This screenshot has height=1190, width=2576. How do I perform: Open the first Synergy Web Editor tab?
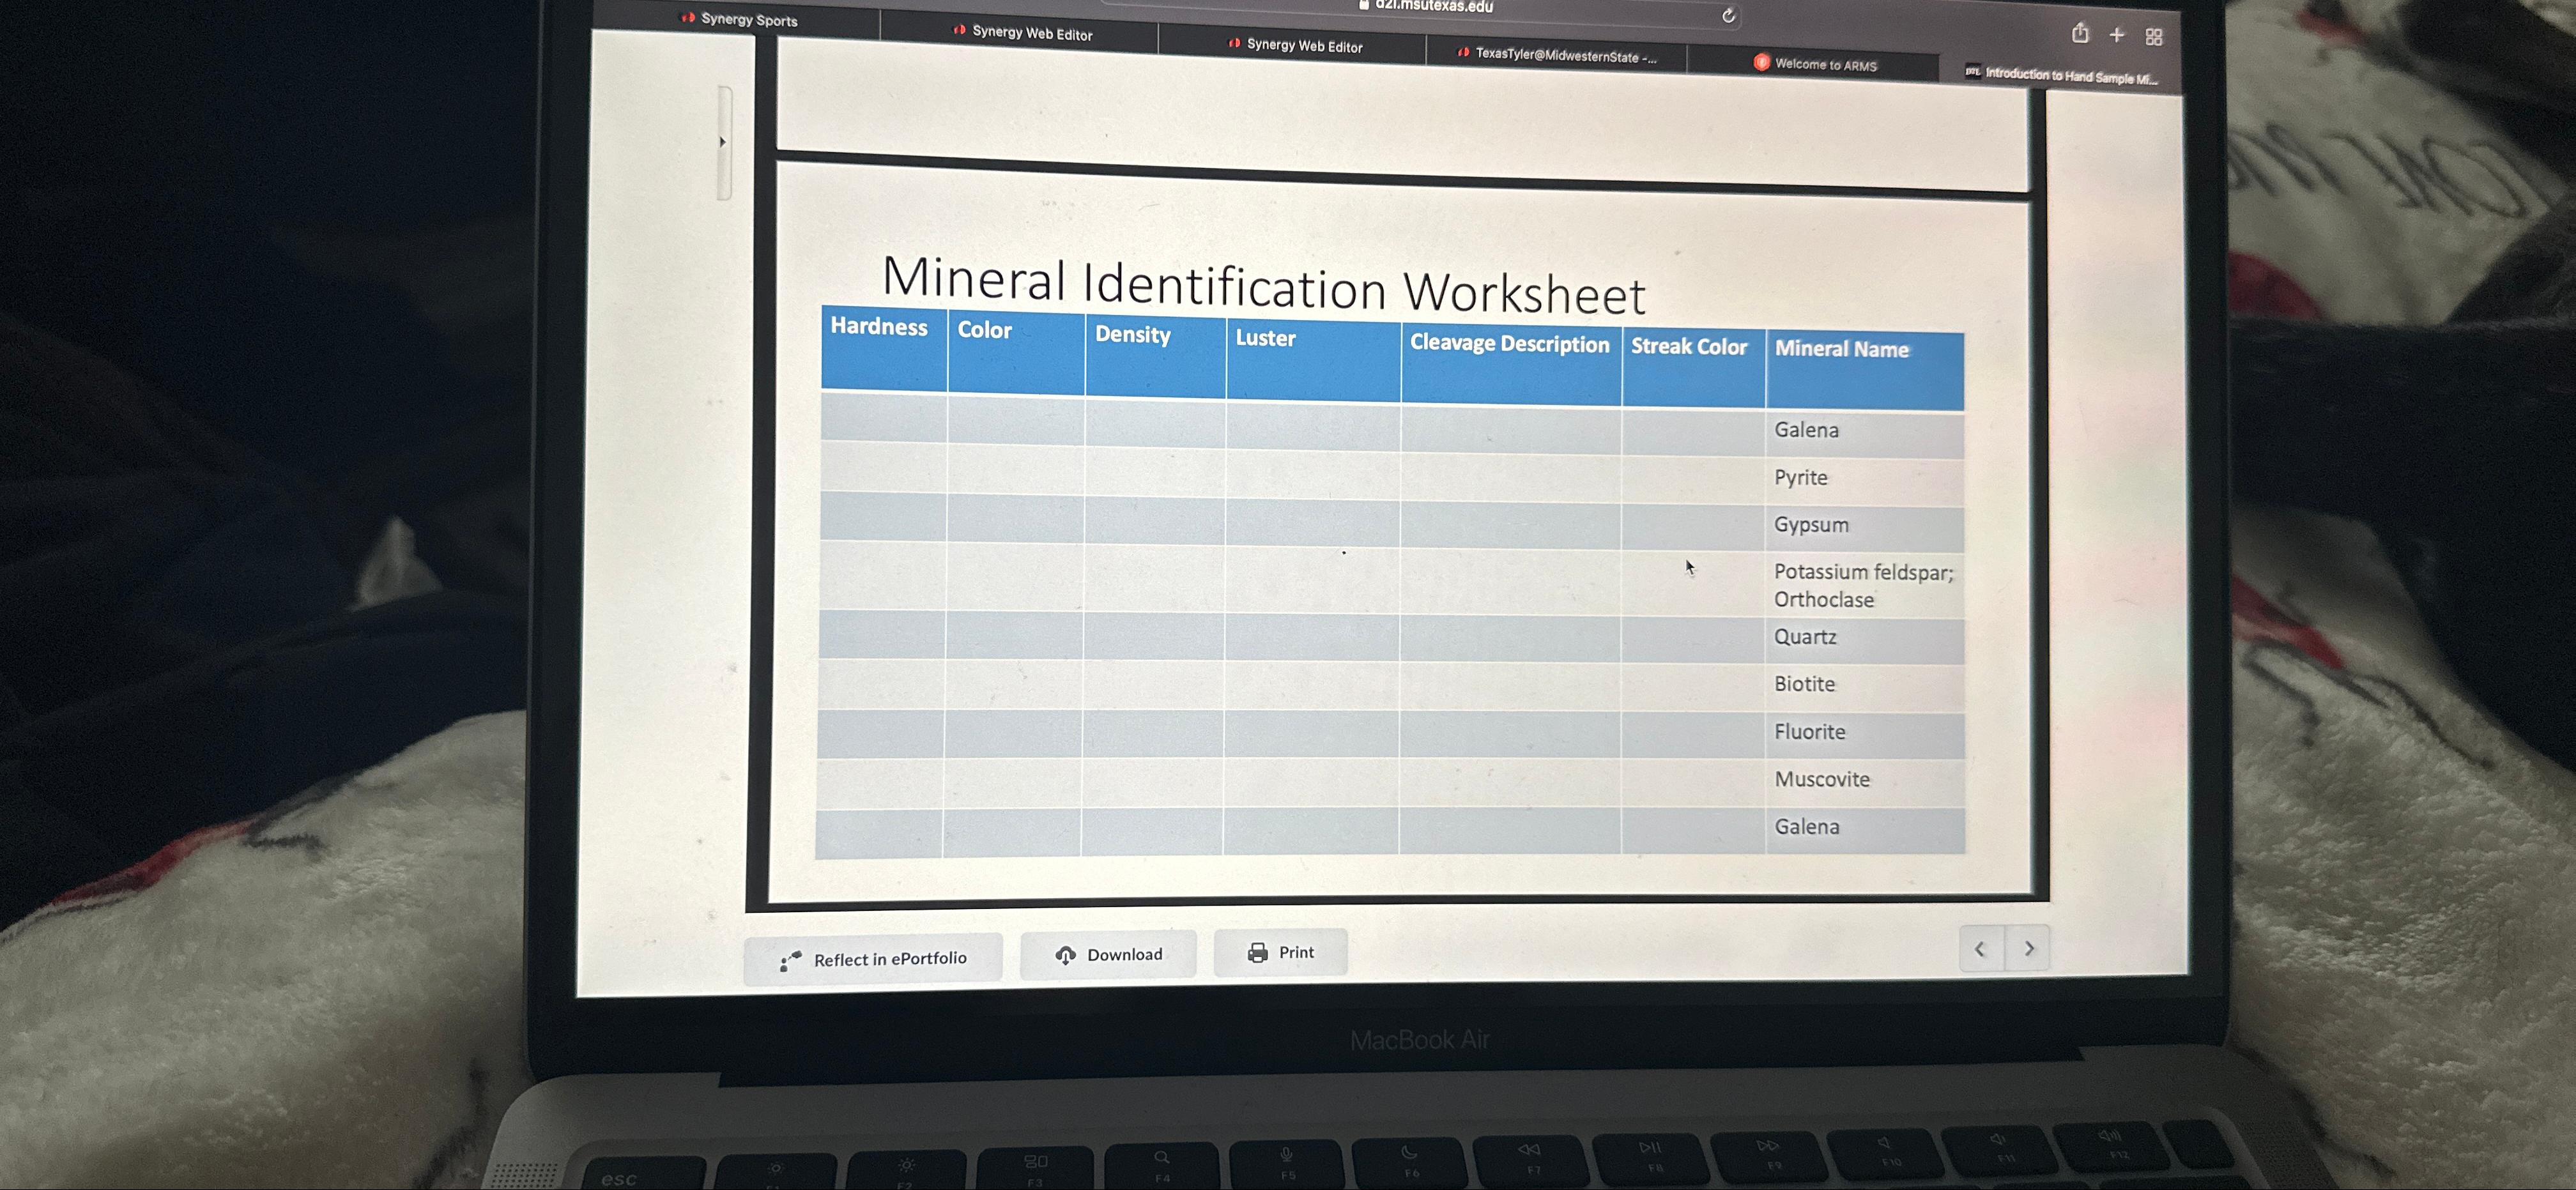(1032, 33)
